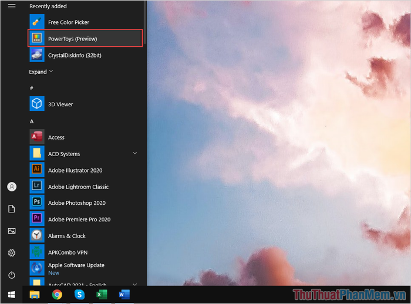The image size is (411, 304).
Task: Open Documents from Start sidebar
Action: [12, 209]
